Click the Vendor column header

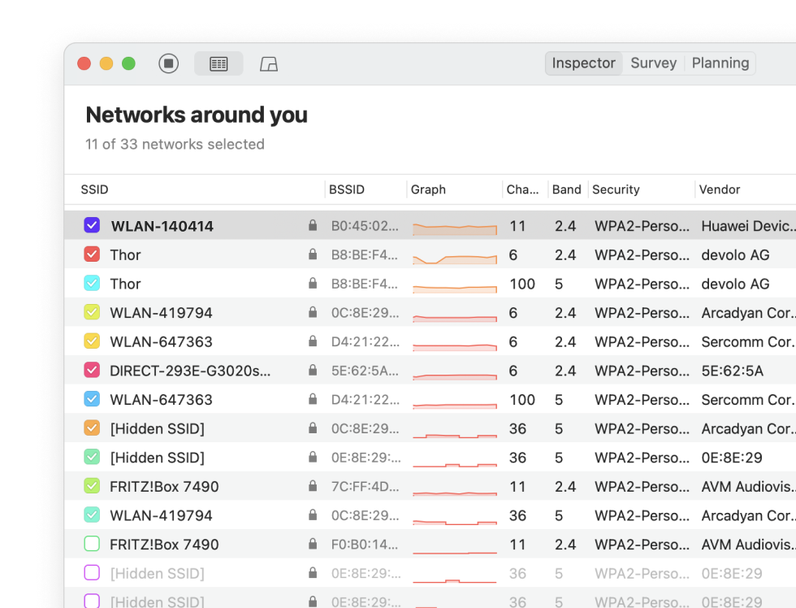click(720, 189)
